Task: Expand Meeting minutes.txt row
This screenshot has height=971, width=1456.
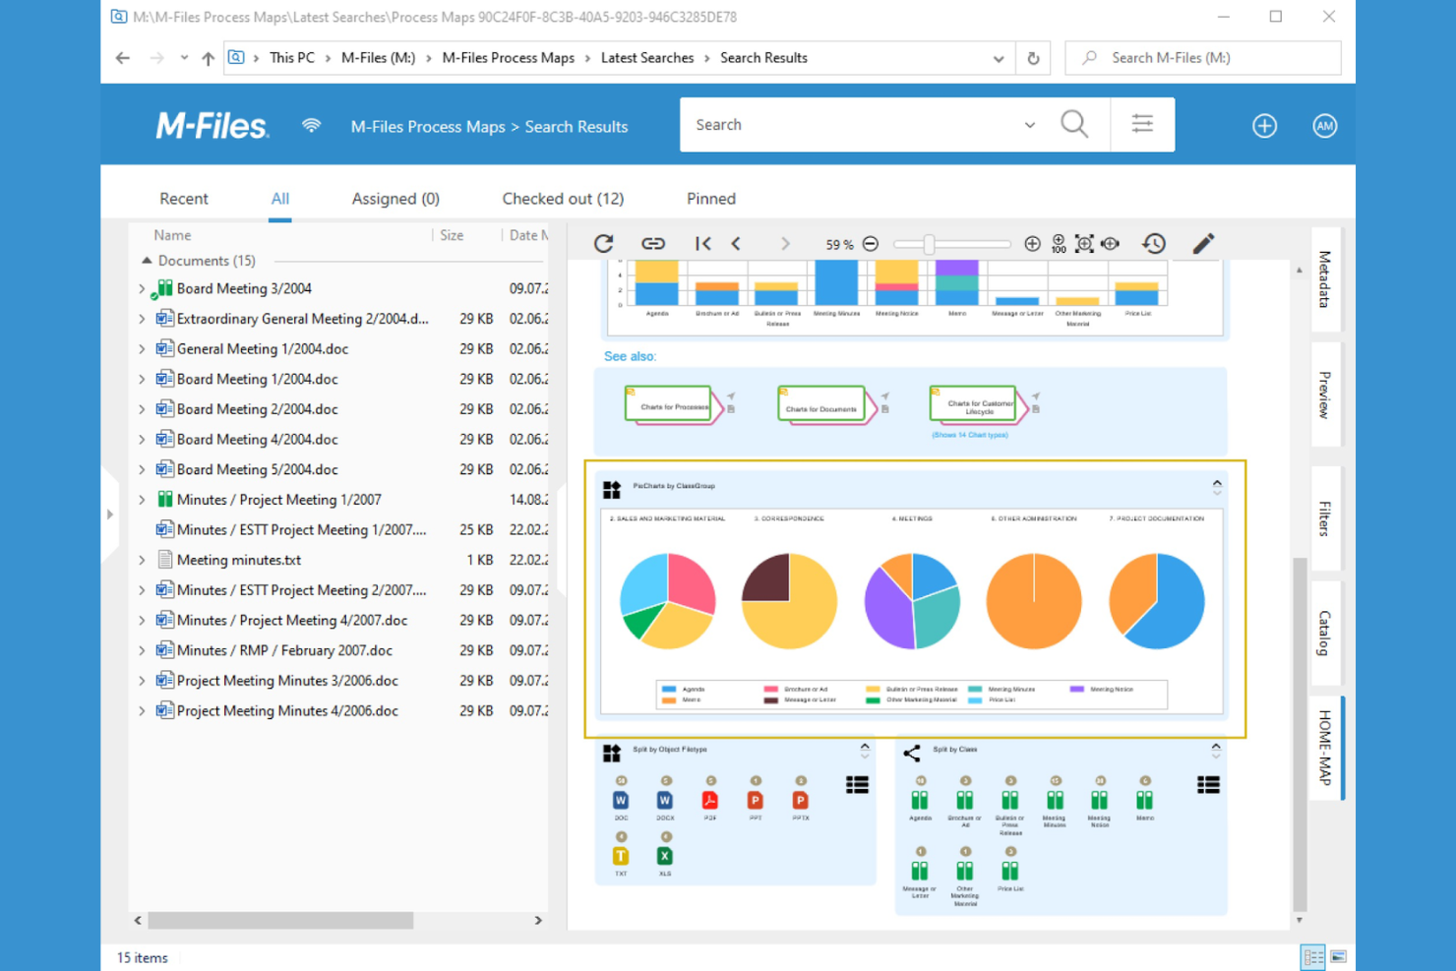Action: tap(142, 561)
